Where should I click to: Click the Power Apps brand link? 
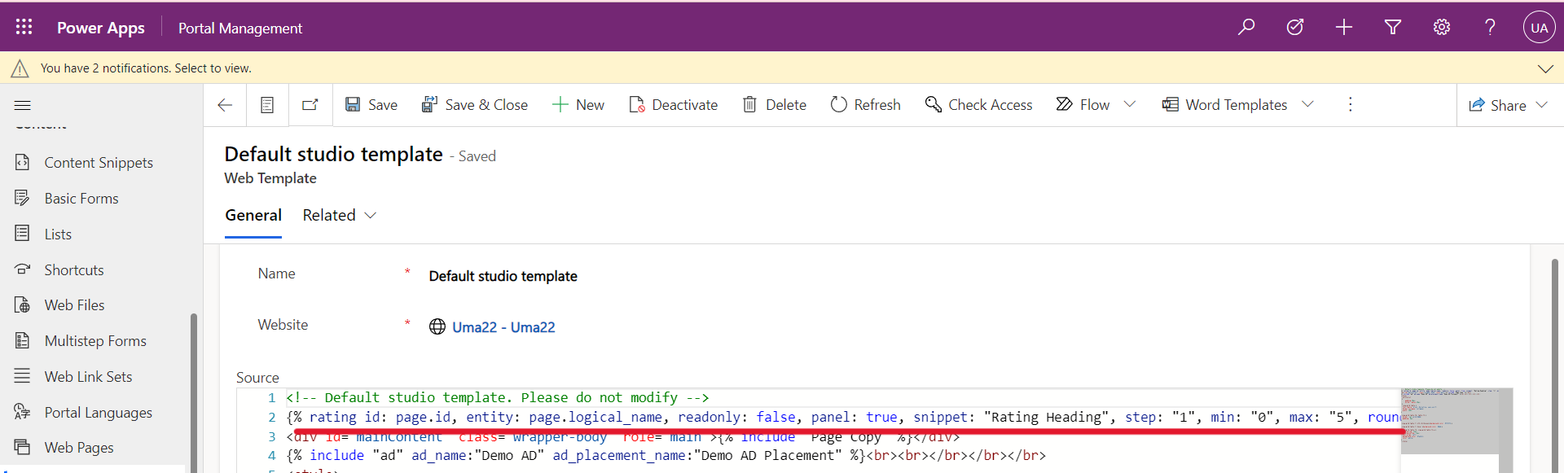tap(101, 28)
